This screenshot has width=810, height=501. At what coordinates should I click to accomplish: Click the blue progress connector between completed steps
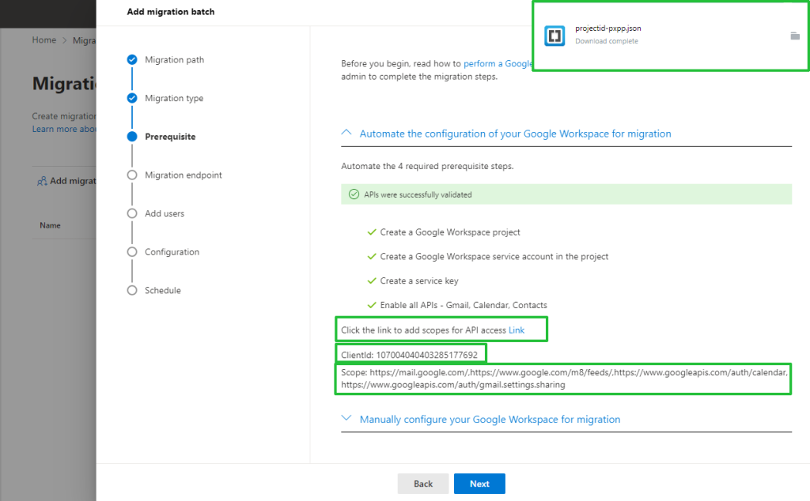pos(131,78)
